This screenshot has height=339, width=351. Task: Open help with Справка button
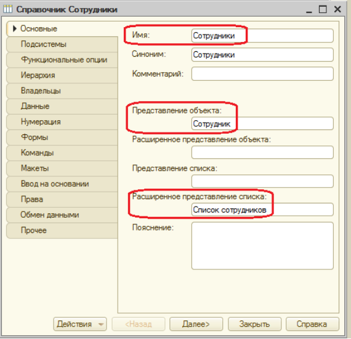pyautogui.click(x=312, y=324)
